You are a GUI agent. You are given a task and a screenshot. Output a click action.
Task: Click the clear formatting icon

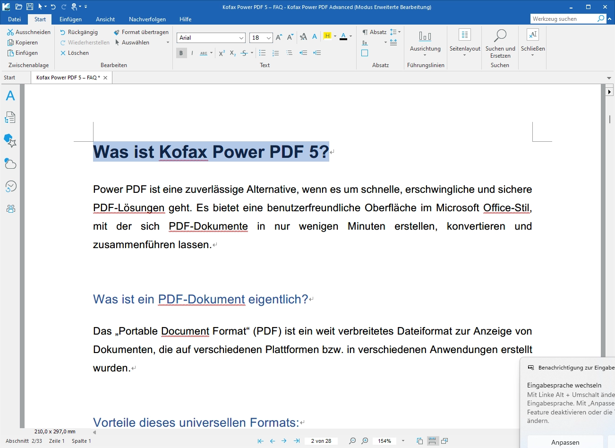coord(303,37)
